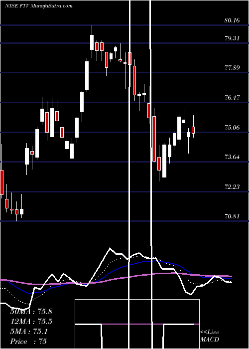The height and width of the screenshot is (349, 249).
Task: Select the 77.89 price level label
Action: click(232, 68)
